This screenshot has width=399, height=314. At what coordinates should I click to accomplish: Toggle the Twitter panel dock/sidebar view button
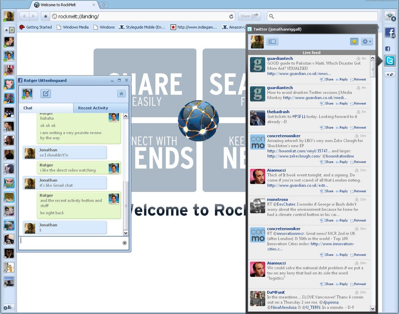click(272, 41)
